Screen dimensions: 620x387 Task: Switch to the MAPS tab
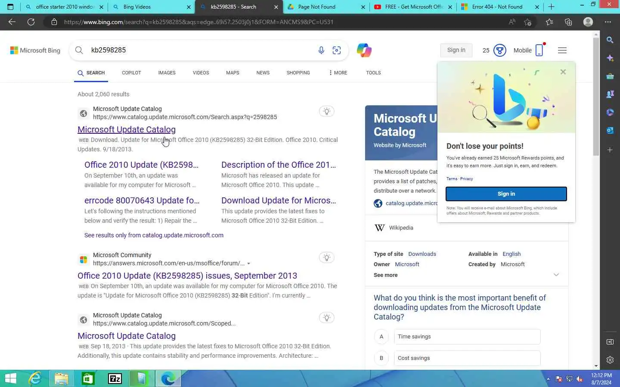tap(232, 73)
